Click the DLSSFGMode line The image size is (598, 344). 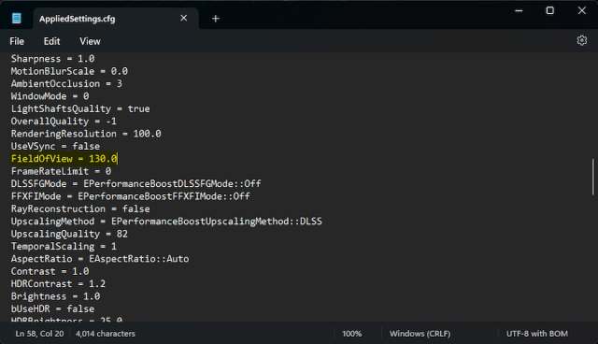coord(135,184)
